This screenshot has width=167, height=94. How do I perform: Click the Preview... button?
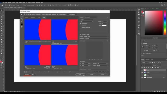pos(27,75)
